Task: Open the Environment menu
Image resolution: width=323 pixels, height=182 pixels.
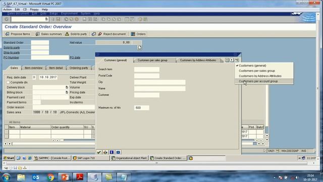Action: pyautogui.click(x=69, y=14)
